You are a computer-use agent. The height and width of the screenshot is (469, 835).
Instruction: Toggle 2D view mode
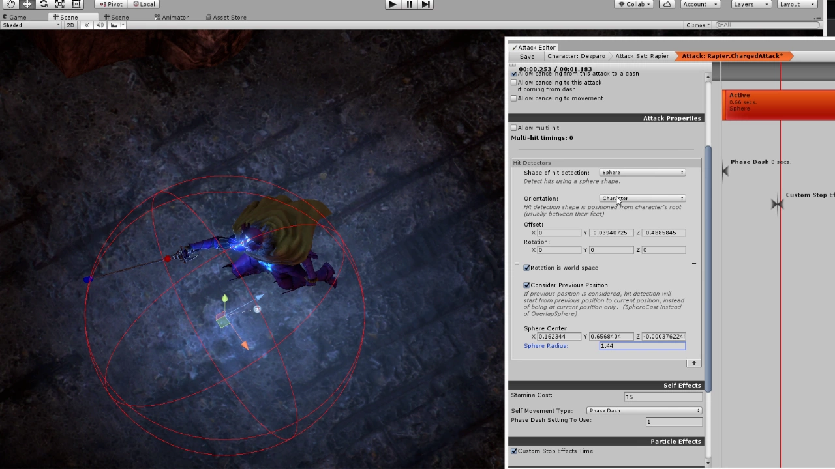click(x=70, y=25)
